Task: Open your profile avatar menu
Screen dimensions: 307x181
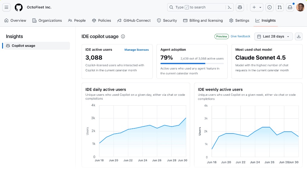Action: coord(300,7)
